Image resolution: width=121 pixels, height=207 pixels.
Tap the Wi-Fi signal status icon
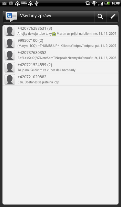94,3
